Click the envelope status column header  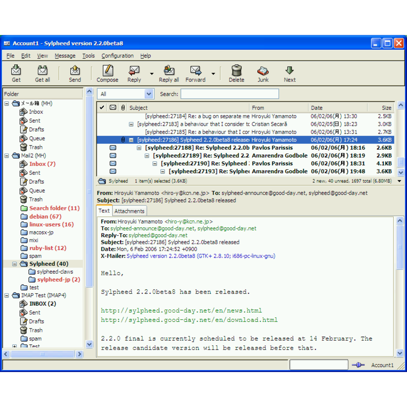113,107
